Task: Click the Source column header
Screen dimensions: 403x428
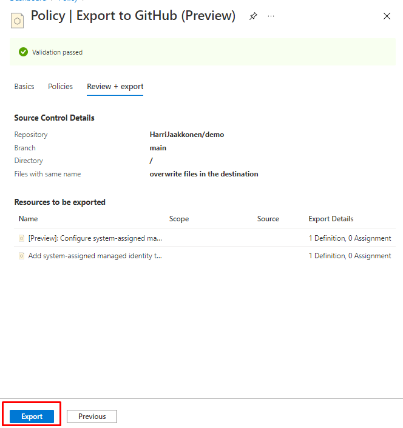Action: tap(268, 219)
